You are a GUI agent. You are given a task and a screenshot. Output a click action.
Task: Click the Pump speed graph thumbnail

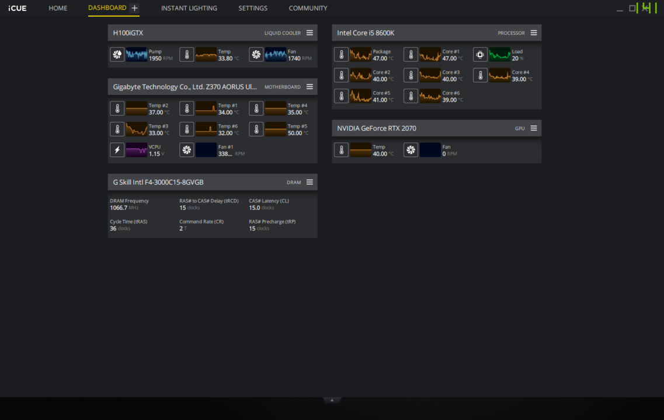(137, 55)
